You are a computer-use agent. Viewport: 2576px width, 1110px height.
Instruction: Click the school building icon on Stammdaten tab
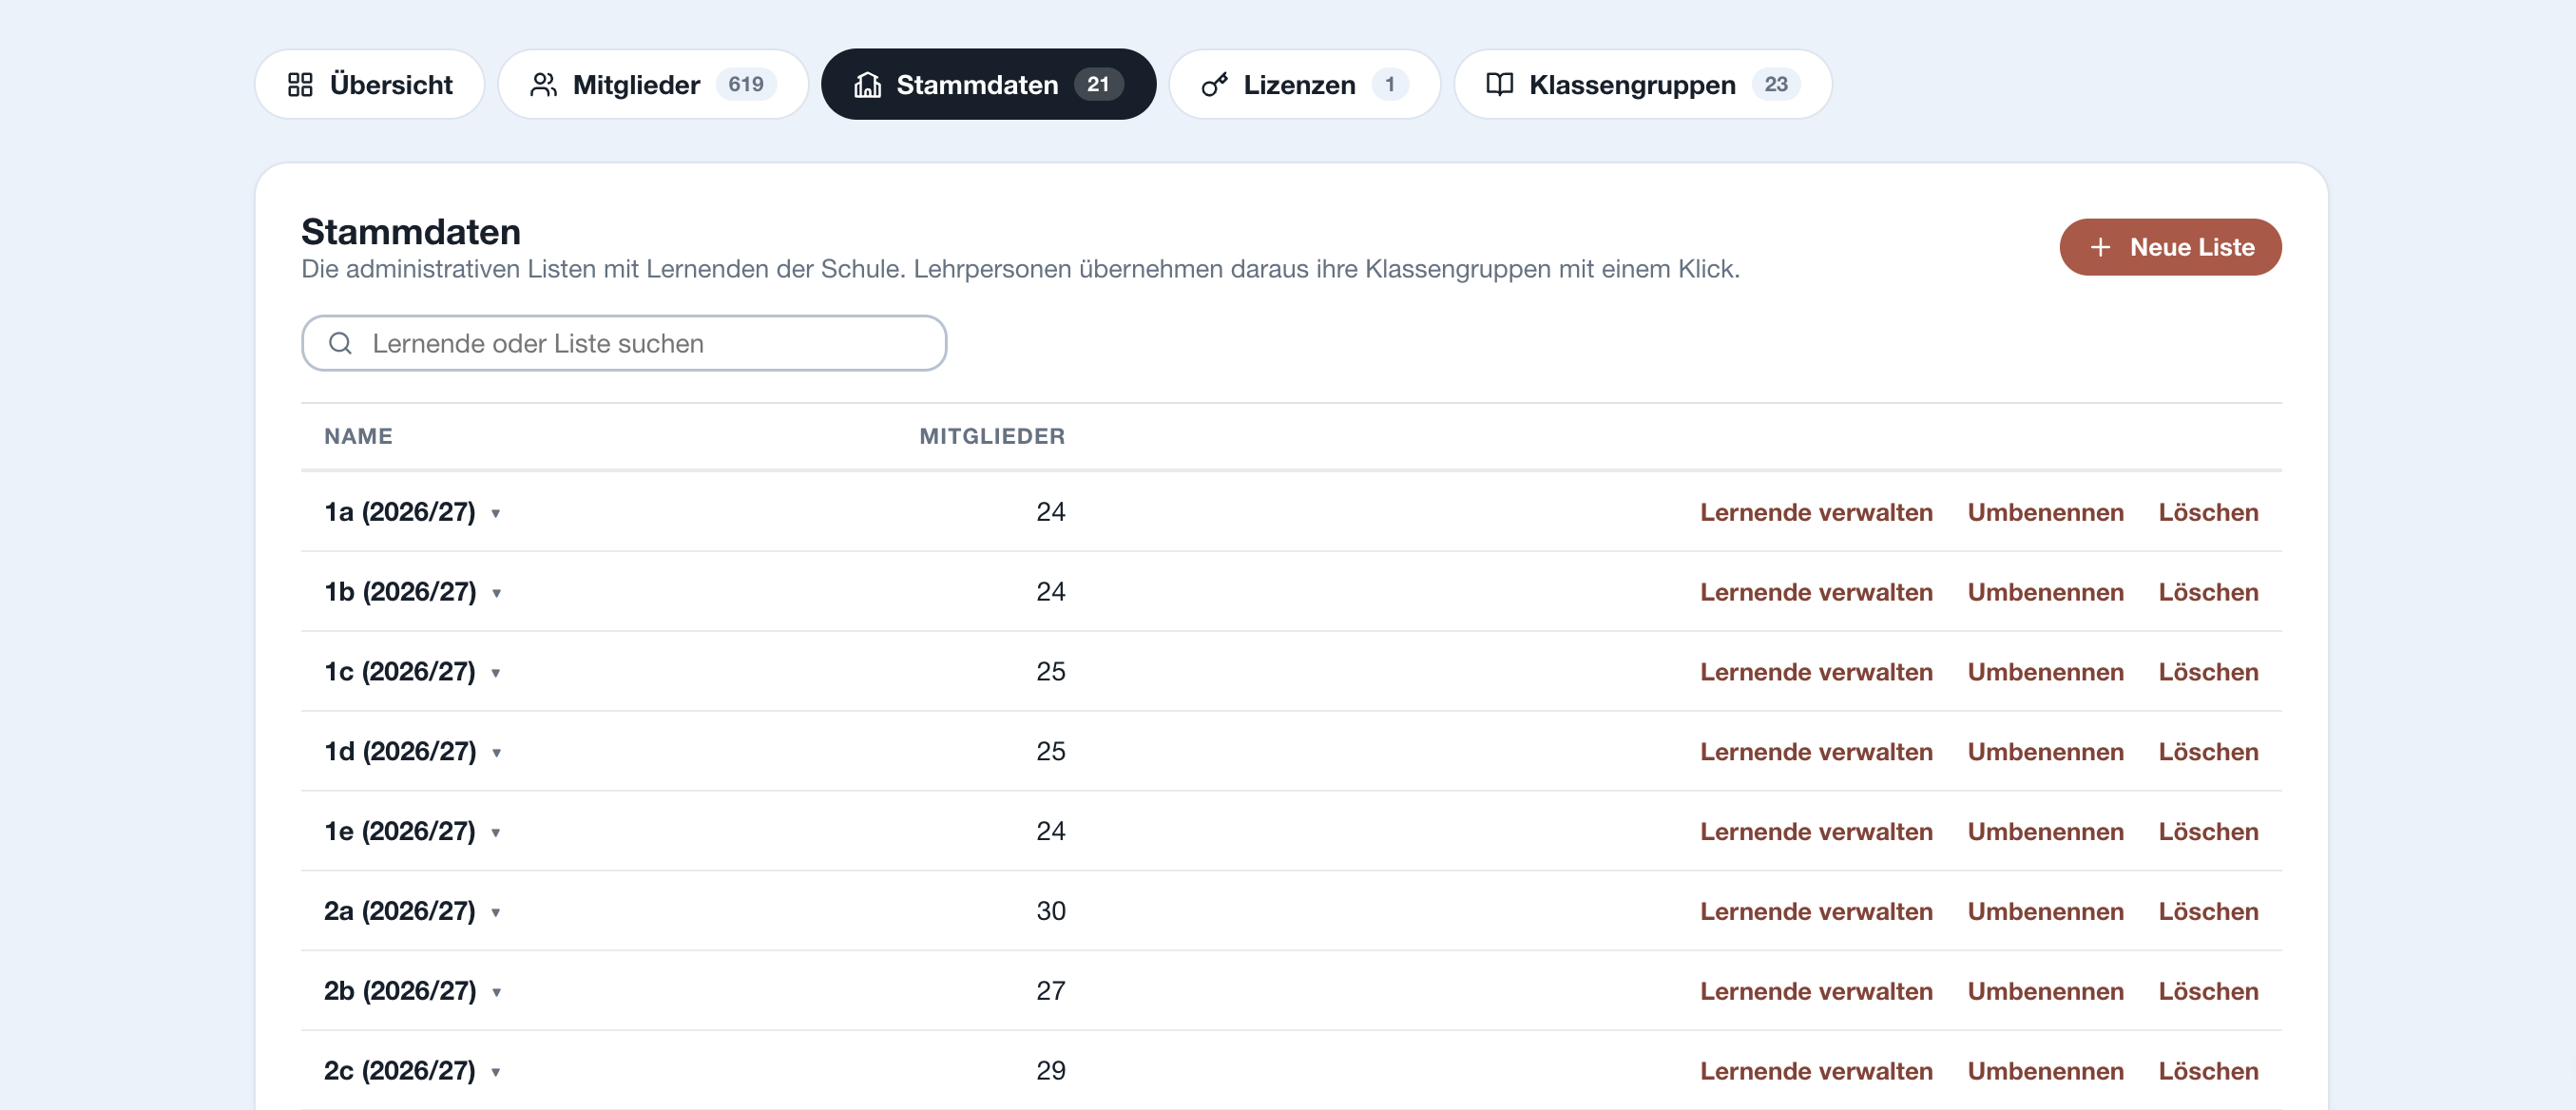[x=867, y=84]
